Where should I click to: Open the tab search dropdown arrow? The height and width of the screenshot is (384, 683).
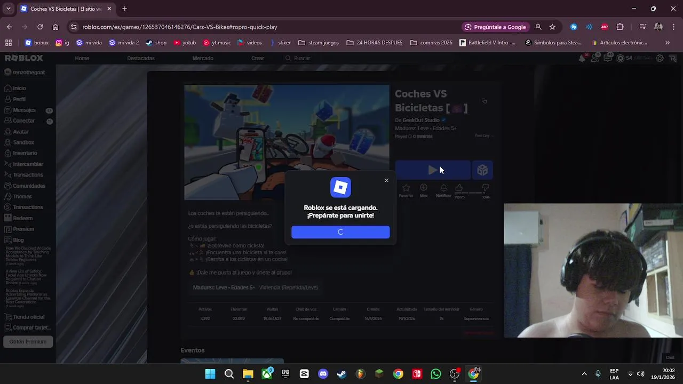pyautogui.click(x=8, y=9)
